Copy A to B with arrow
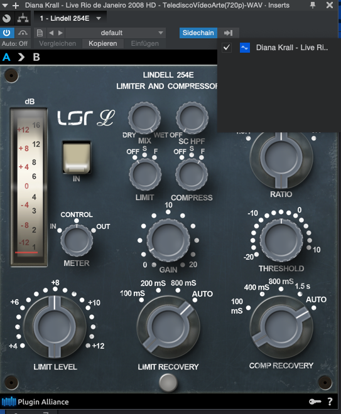Viewport: 341px width, 414px height. click(x=21, y=57)
